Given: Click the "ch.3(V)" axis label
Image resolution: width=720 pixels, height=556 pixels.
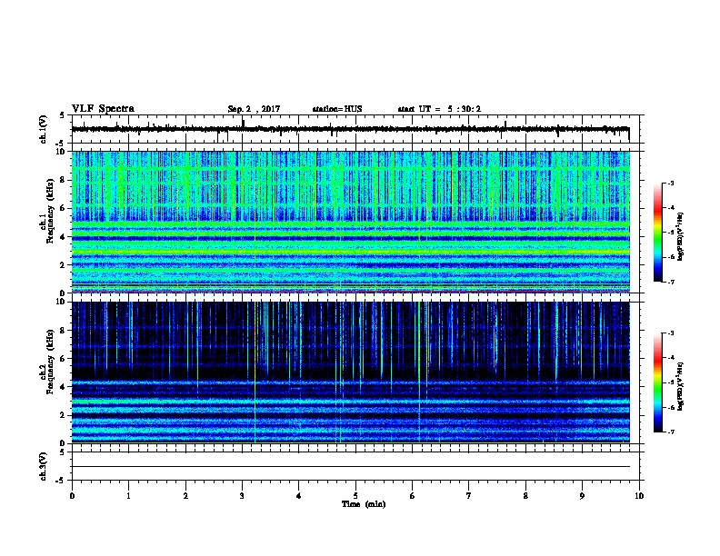Looking at the screenshot, I should pos(43,466).
